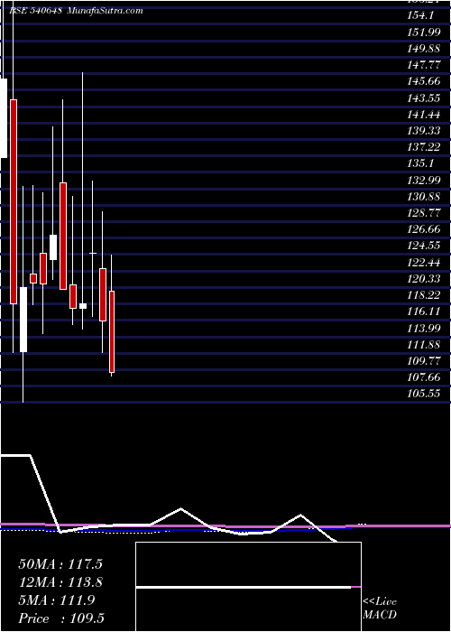Viewport: 451px width, 632px height.
Task: Click the 149.88 price axis label
Action: pos(424,49)
